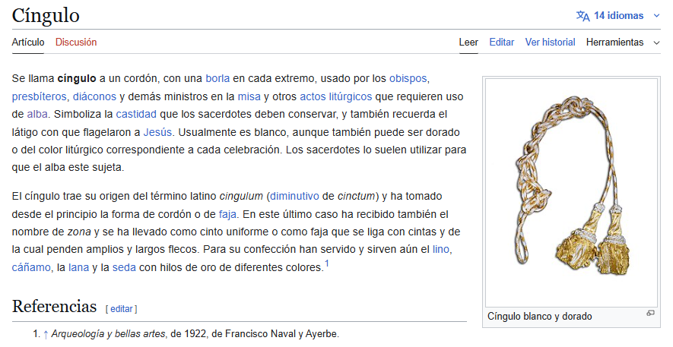
Task: Follow the diminutivo link
Action: 294,196
